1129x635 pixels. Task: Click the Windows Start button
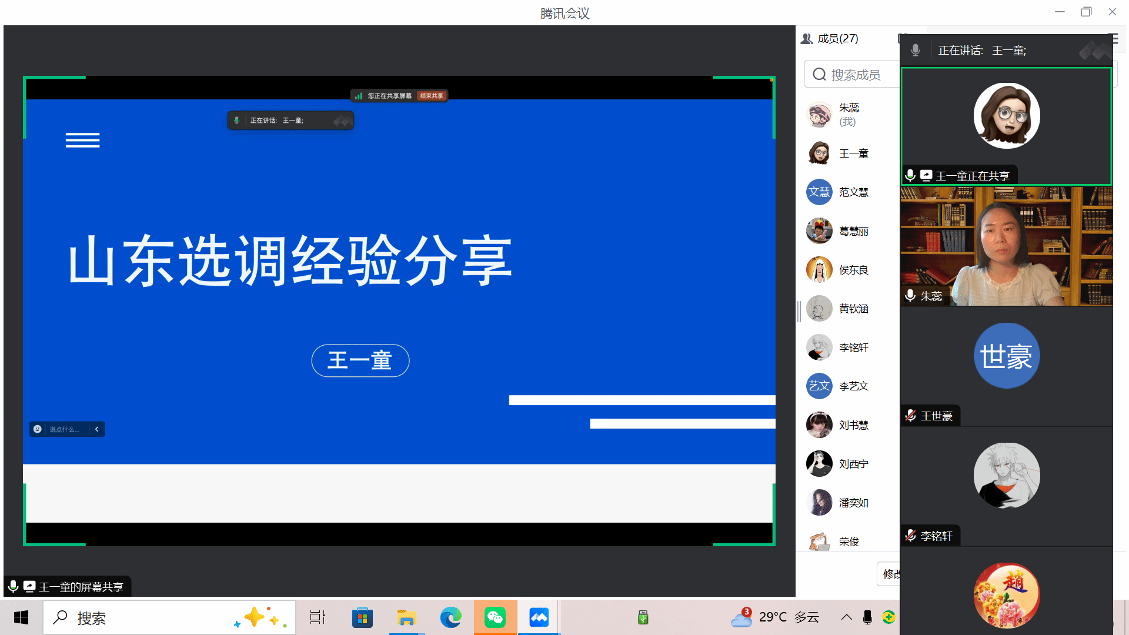(21, 617)
